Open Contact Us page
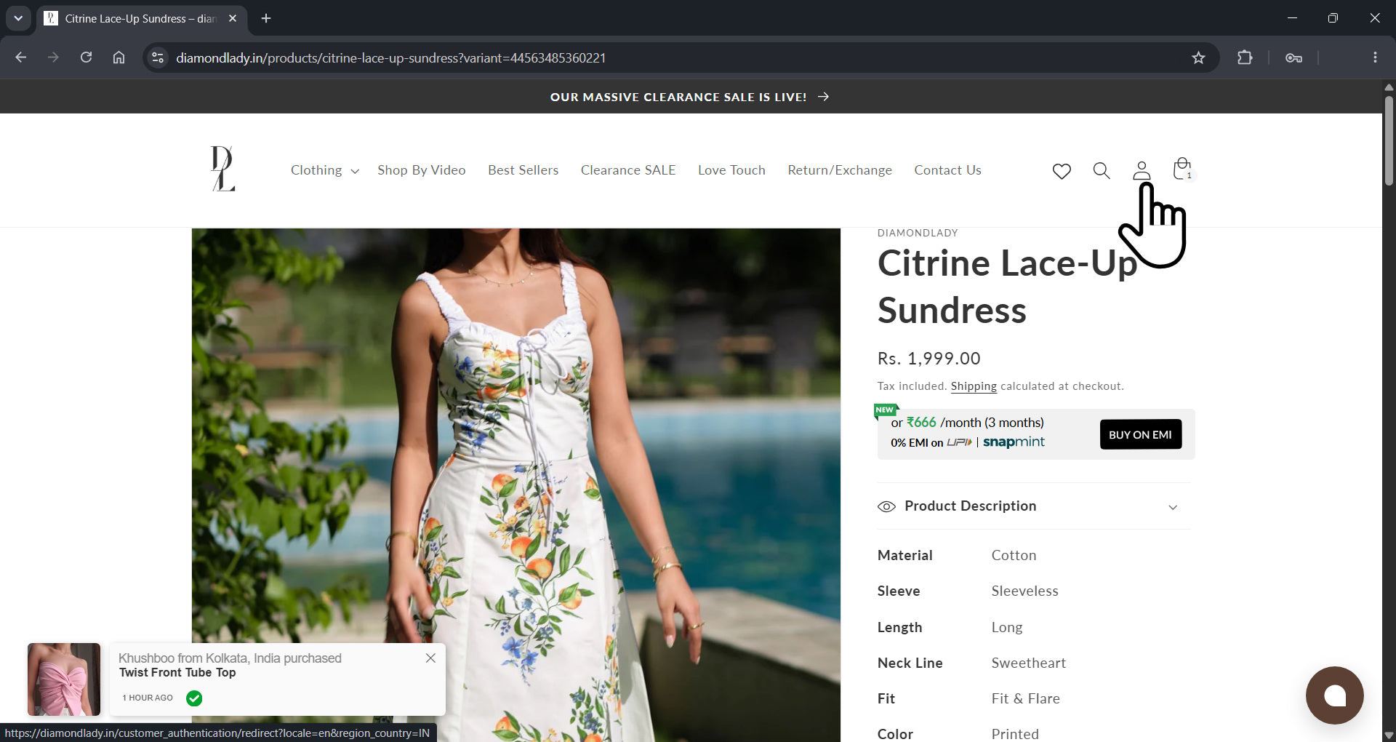 point(947,170)
